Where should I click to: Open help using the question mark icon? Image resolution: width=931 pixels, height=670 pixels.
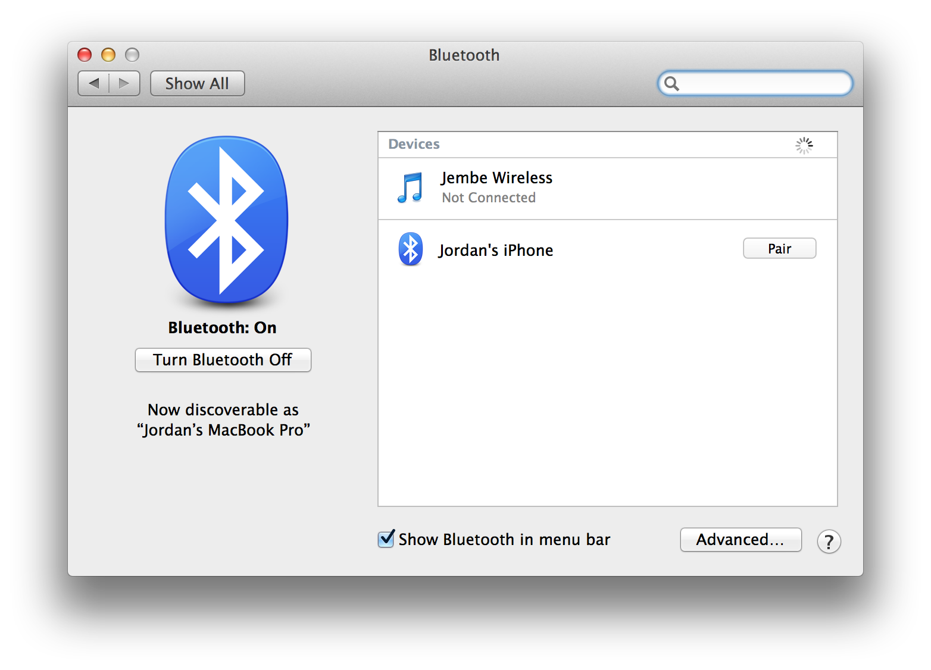[829, 541]
